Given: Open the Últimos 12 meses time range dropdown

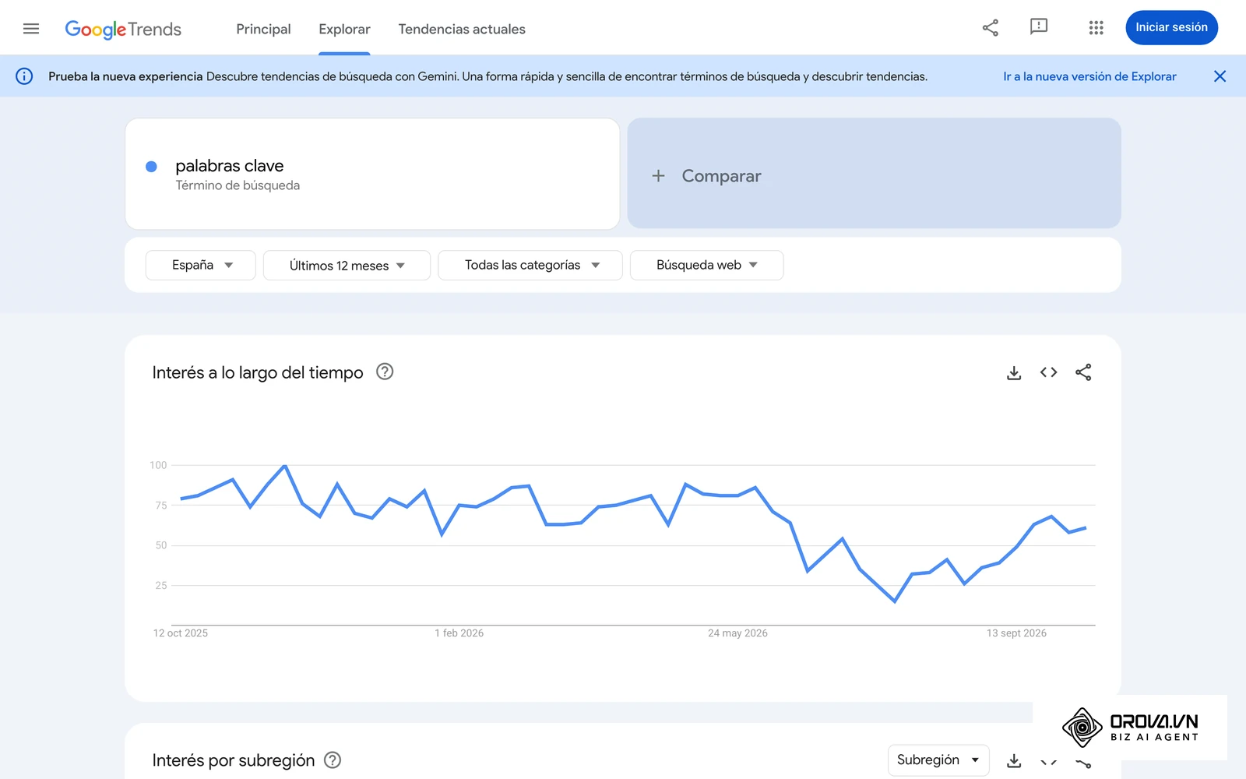Looking at the screenshot, I should coord(347,265).
